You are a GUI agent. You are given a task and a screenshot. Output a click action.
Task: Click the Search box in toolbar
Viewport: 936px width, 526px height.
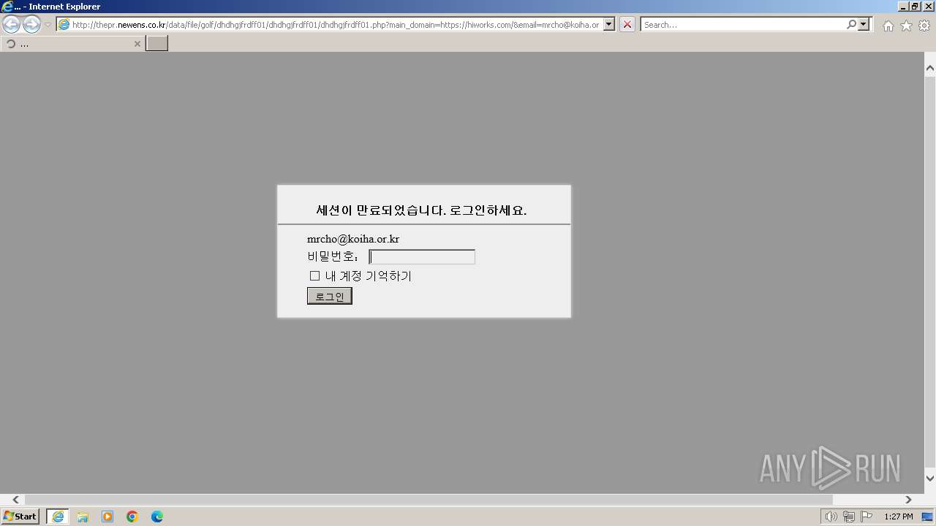[743, 25]
